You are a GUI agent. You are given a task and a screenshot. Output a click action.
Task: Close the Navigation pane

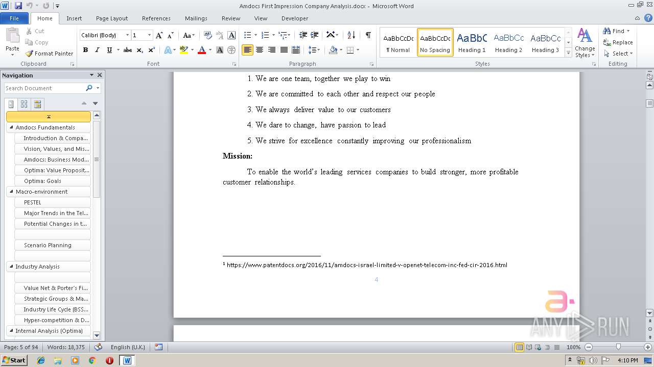100,75
